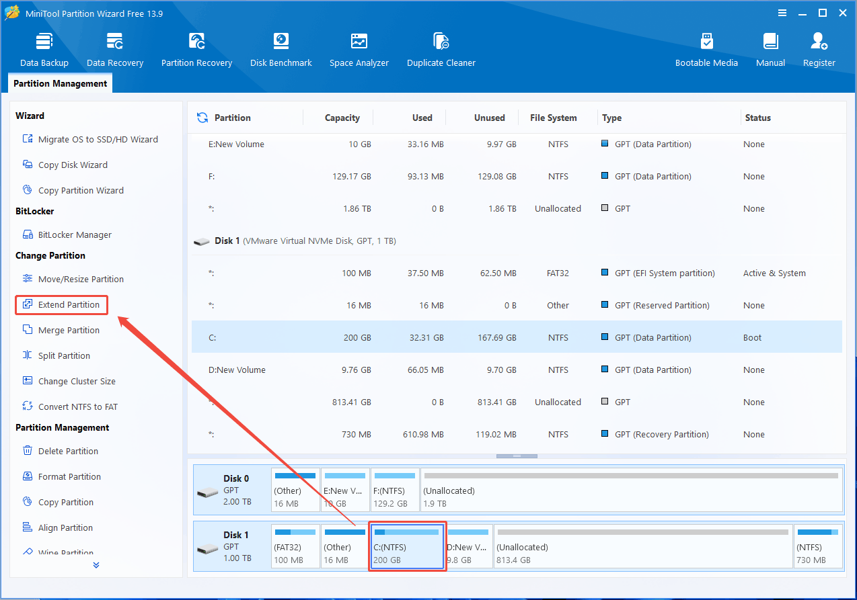Click the Register icon

[819, 50]
